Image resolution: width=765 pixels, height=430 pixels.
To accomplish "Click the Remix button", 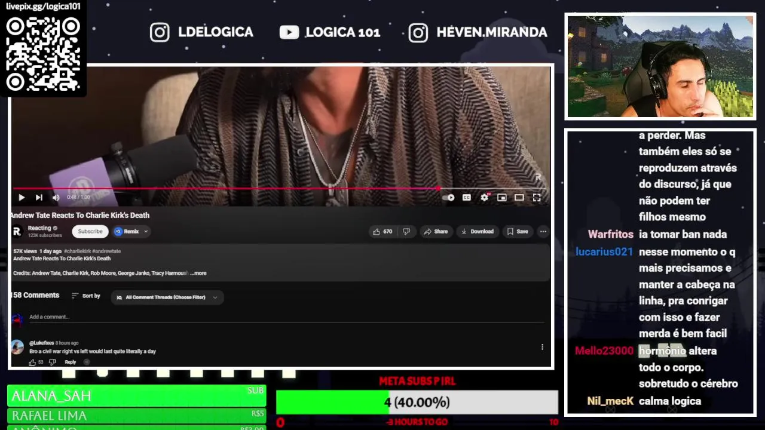I will click(x=127, y=232).
